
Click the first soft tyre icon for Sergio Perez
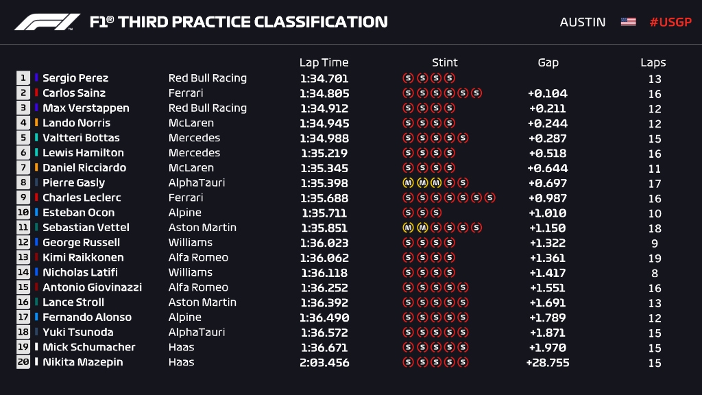click(408, 78)
